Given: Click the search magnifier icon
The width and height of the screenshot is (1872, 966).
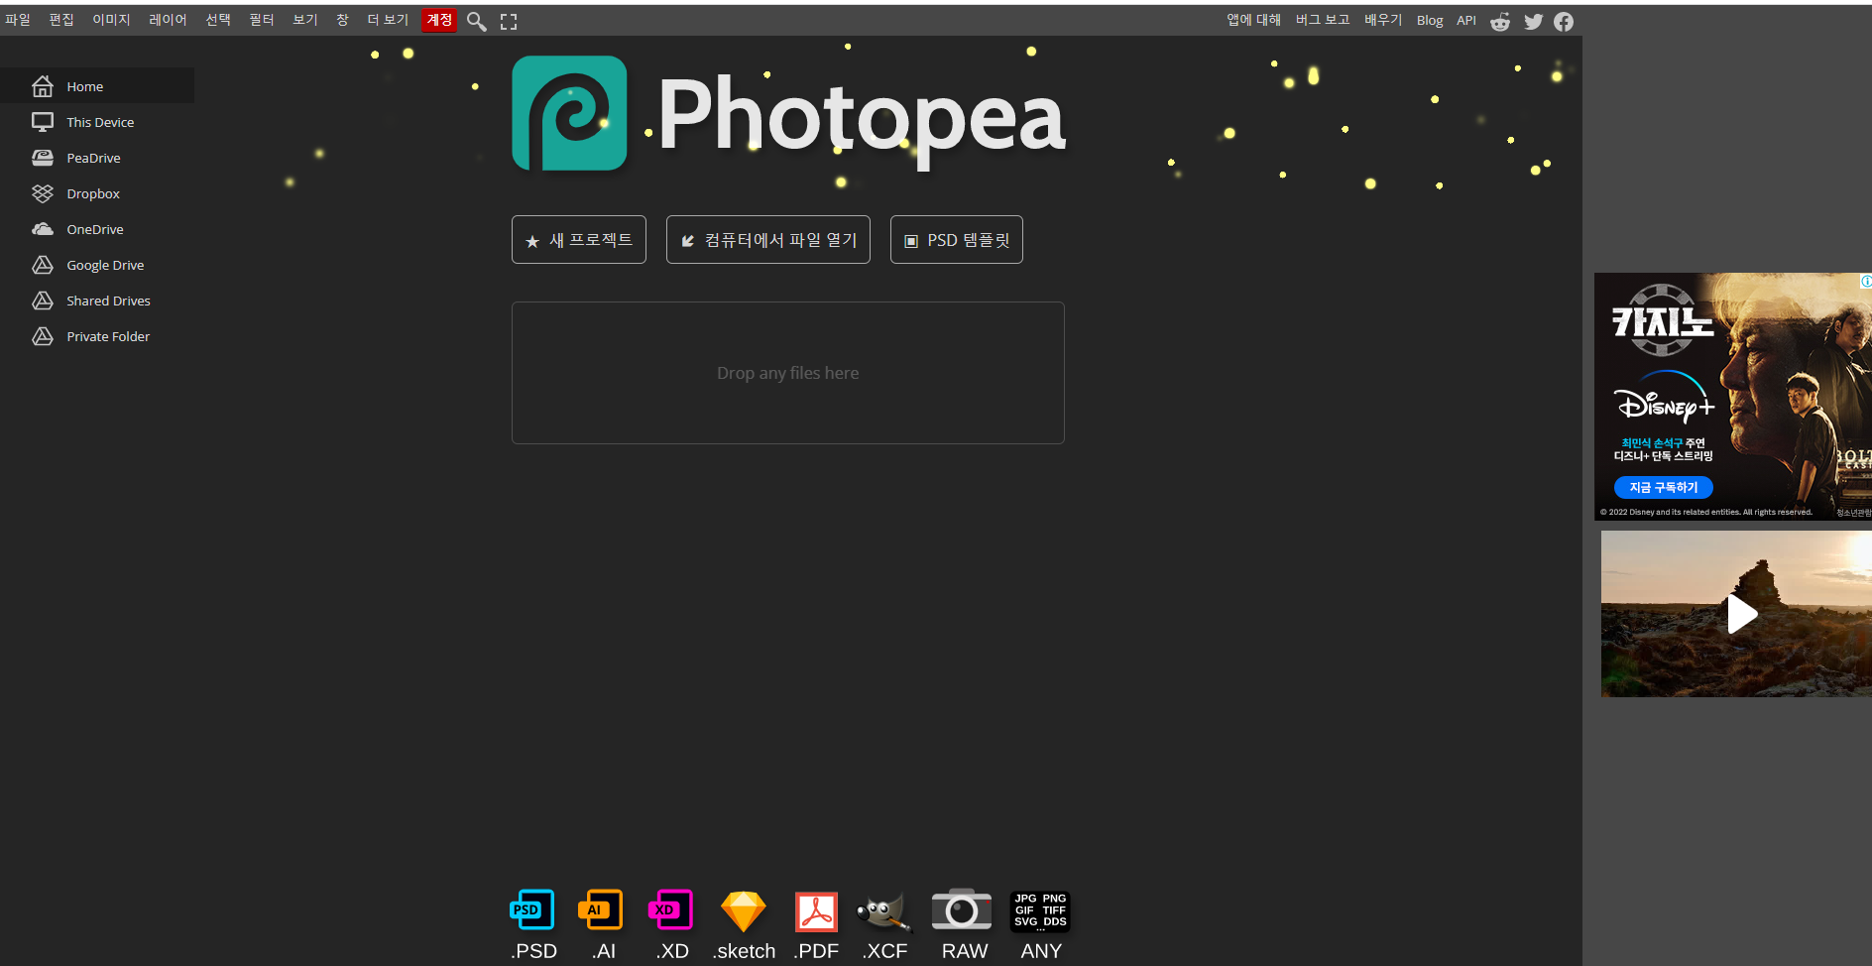Looking at the screenshot, I should click(477, 21).
